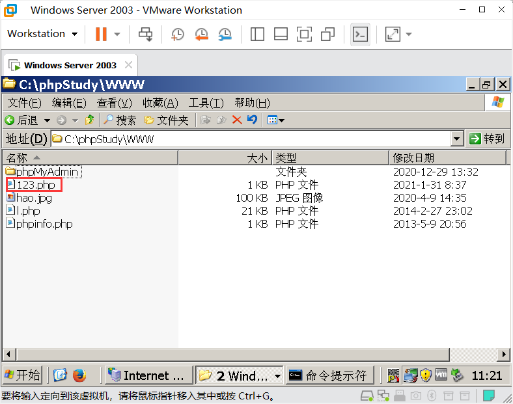Expand the address bar dropdown
513x404 pixels.
point(457,139)
